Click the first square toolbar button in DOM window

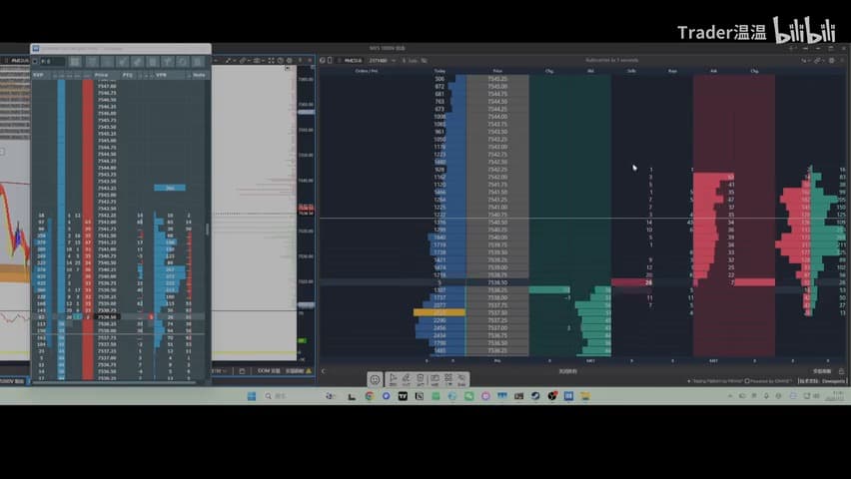coord(75,61)
